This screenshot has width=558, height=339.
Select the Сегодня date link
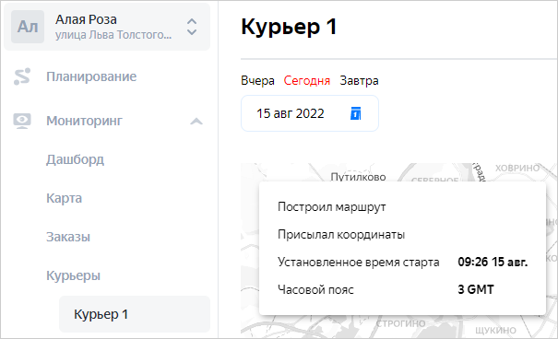click(x=307, y=81)
